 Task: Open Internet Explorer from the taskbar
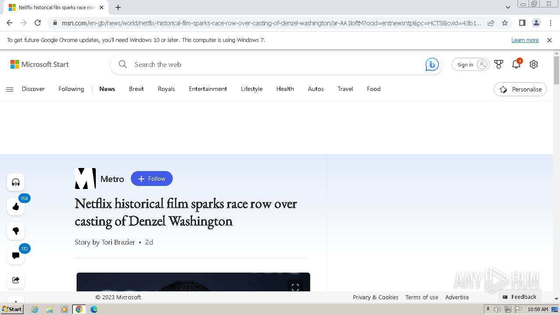point(35,309)
